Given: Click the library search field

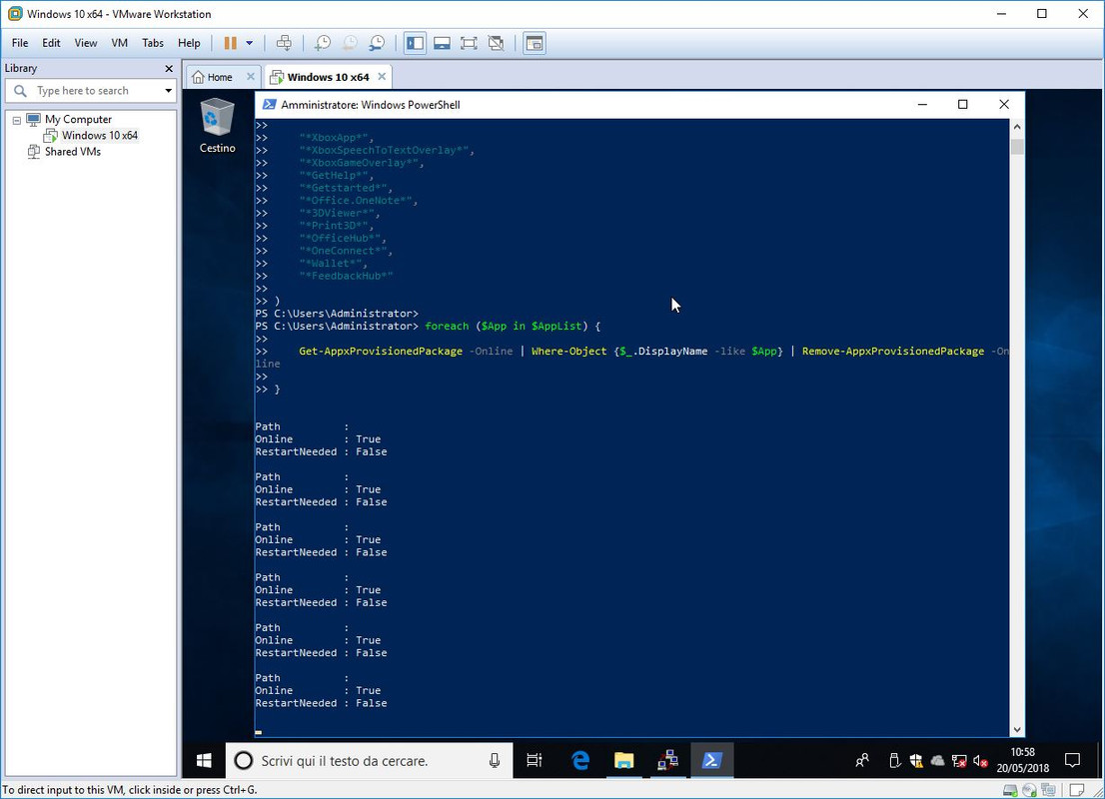Looking at the screenshot, I should [x=90, y=90].
